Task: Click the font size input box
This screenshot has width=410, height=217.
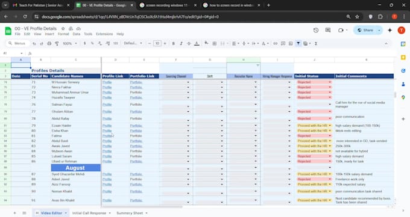Action: (x=157, y=43)
